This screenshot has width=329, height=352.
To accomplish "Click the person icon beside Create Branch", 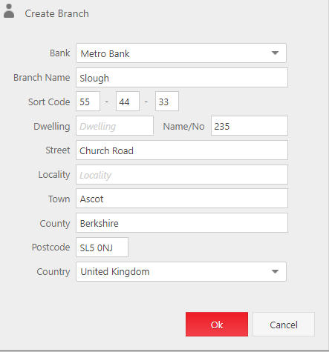I will pyautogui.click(x=9, y=11).
